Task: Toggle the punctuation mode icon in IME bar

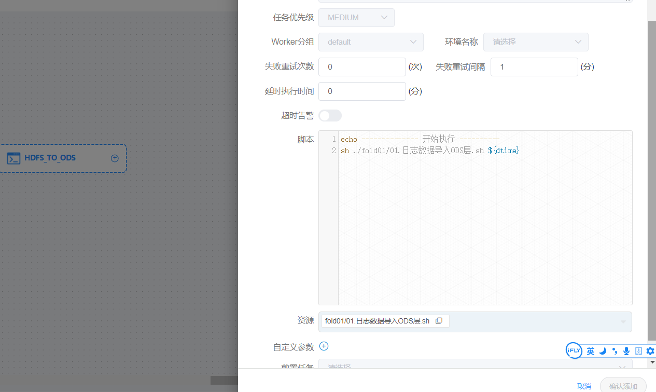Action: [614, 351]
